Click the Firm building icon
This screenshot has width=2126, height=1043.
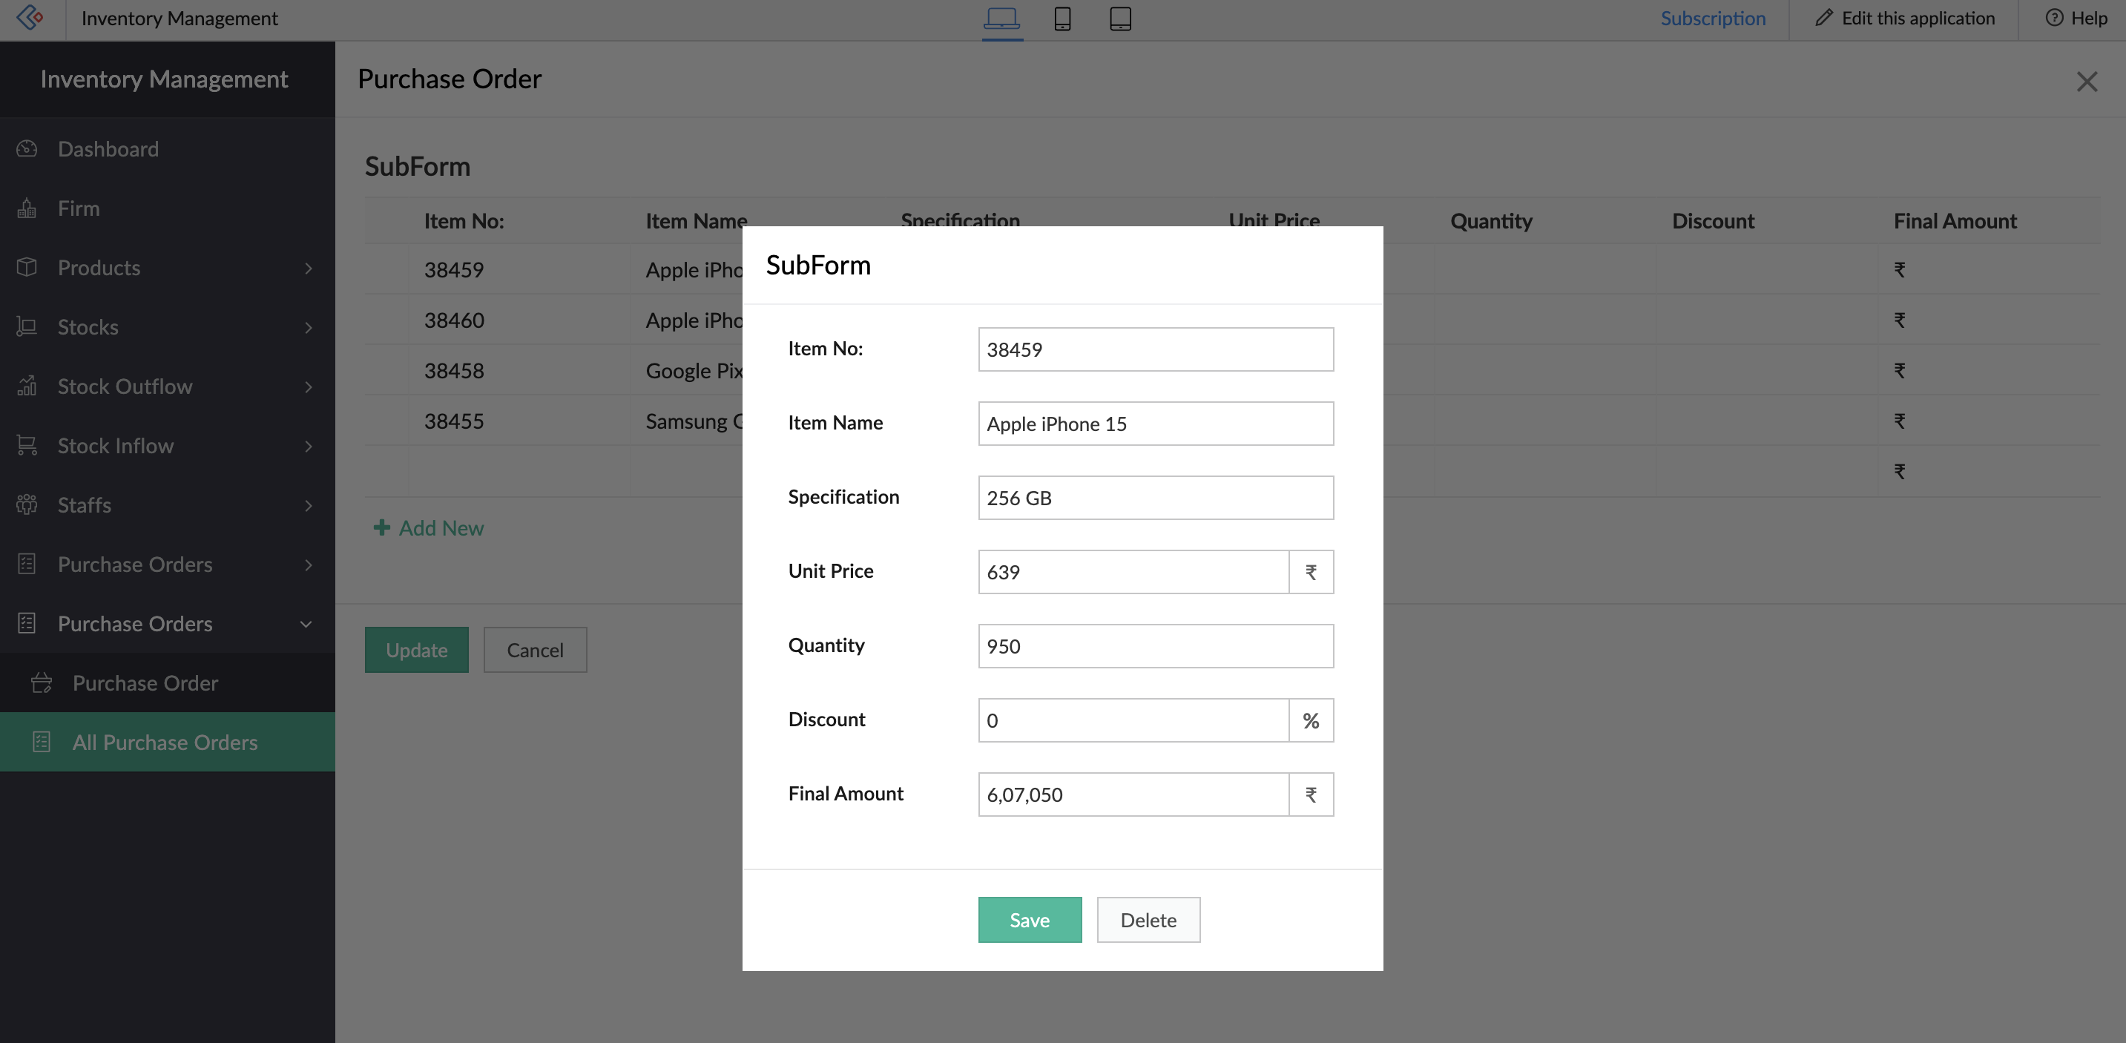pyautogui.click(x=27, y=208)
